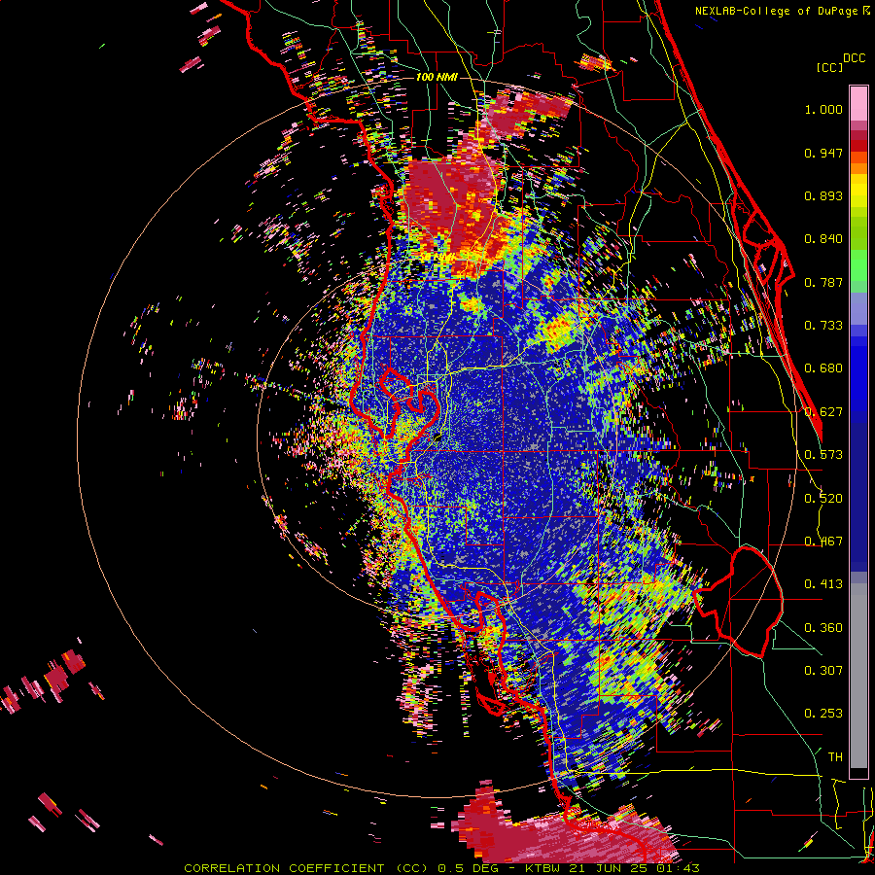Click the 0.787 scale value

(x=823, y=282)
